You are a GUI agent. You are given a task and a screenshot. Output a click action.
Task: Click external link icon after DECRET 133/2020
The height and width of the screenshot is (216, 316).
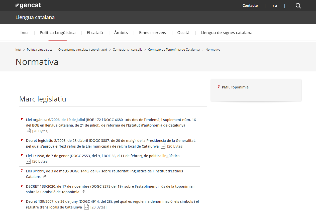coord(83,192)
